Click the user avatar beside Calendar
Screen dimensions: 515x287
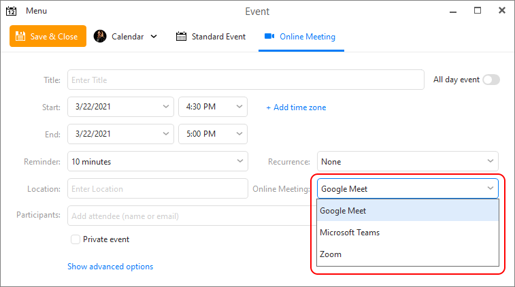coord(100,36)
